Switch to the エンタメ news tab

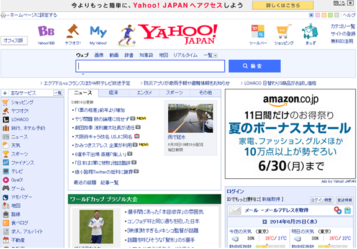point(144,93)
